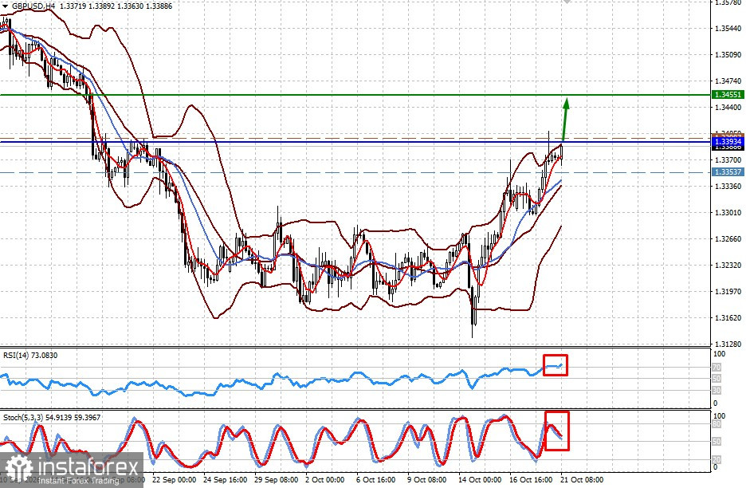Click the 30 level on the RSI scale
The width and height of the screenshot is (746, 488).
[717, 391]
